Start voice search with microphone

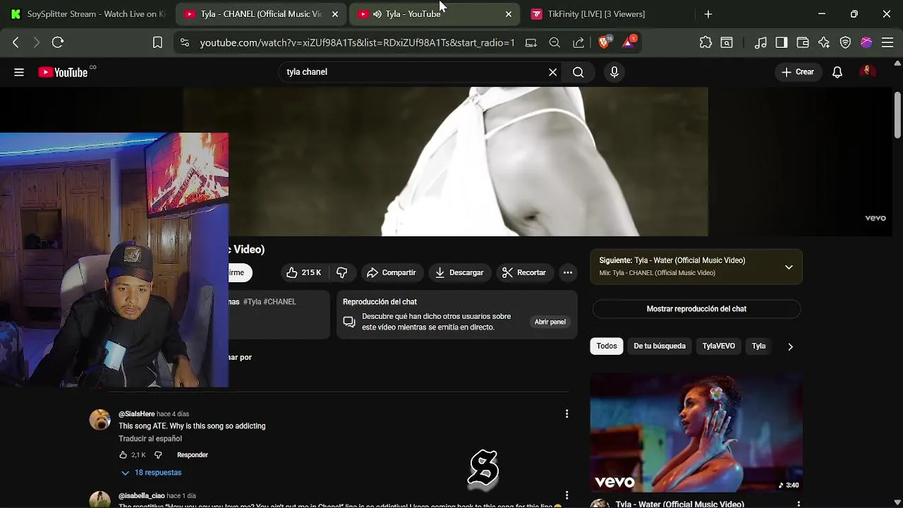pos(614,72)
